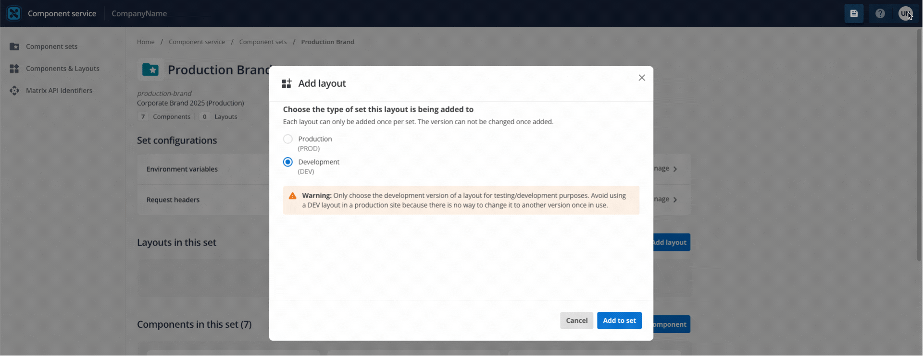Go to Matrix API Identifiers page
This screenshot has width=923, height=356.
(x=59, y=91)
